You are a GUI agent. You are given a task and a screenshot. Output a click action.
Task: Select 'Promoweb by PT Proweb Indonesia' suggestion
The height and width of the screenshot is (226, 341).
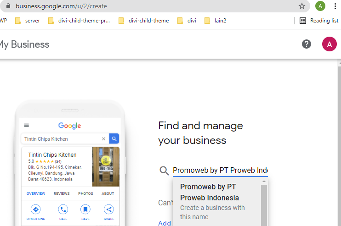[216, 202]
